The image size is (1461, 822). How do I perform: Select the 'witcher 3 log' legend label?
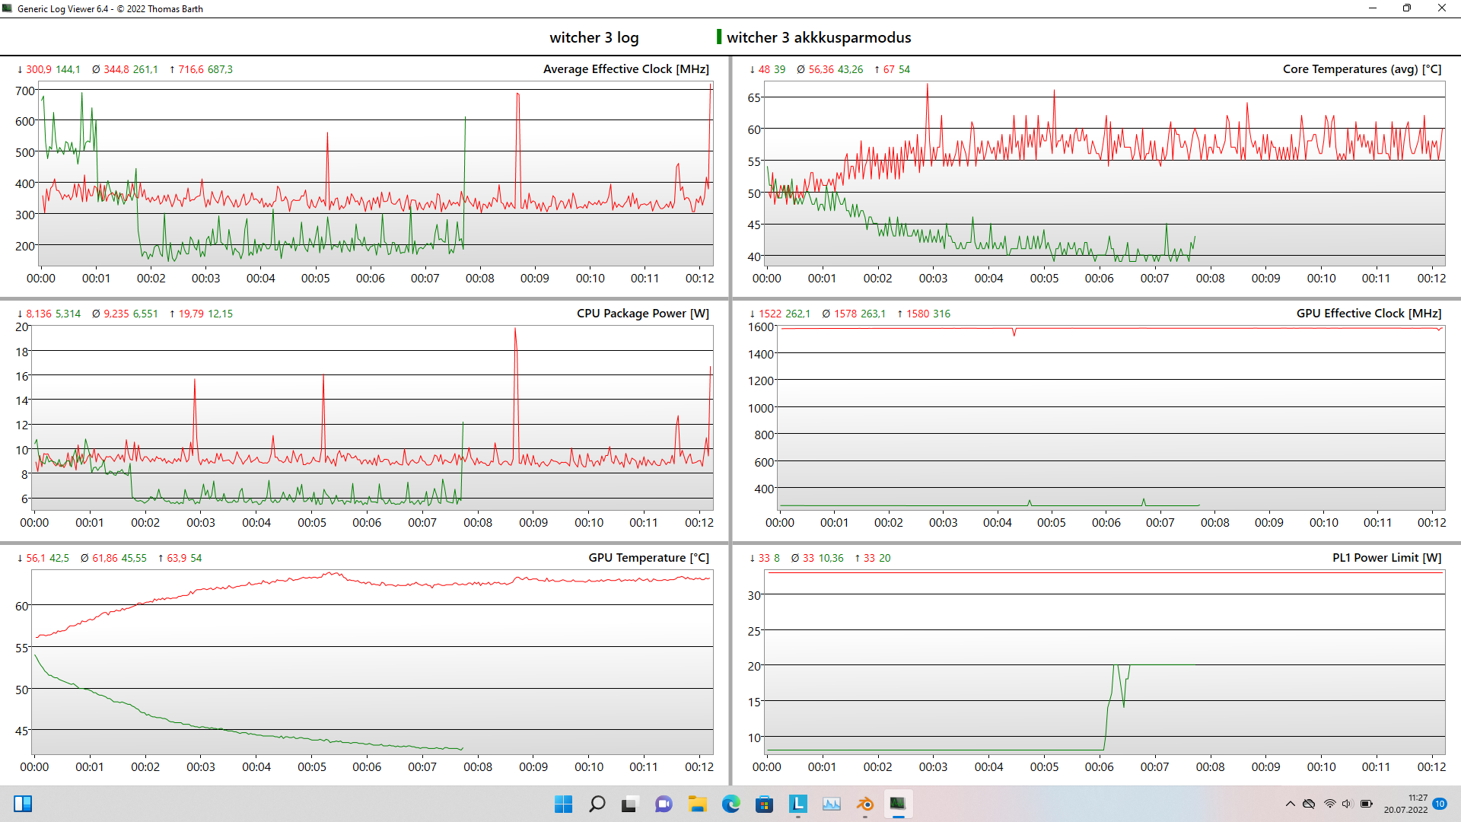(594, 37)
